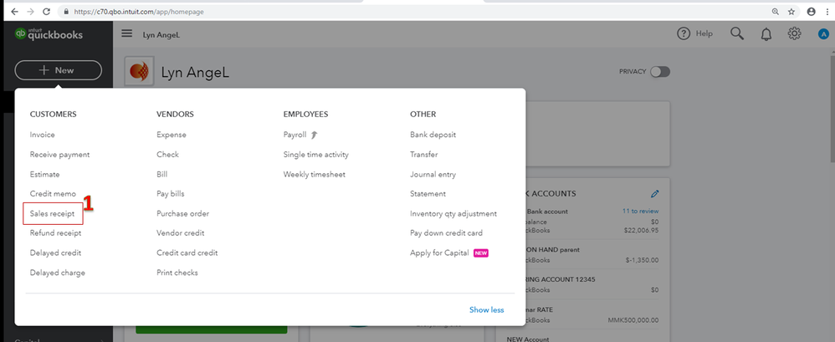Select Pay down credit card

446,233
